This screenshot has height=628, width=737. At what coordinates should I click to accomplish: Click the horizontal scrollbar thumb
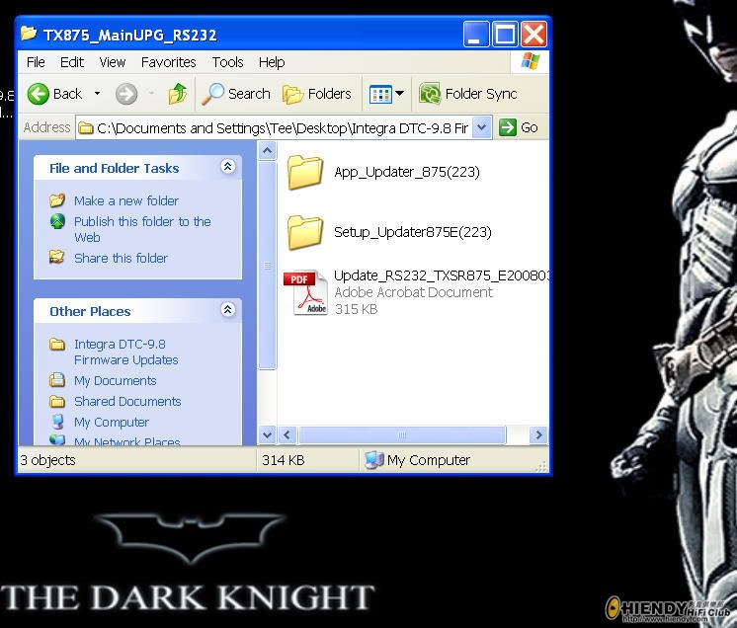point(402,434)
